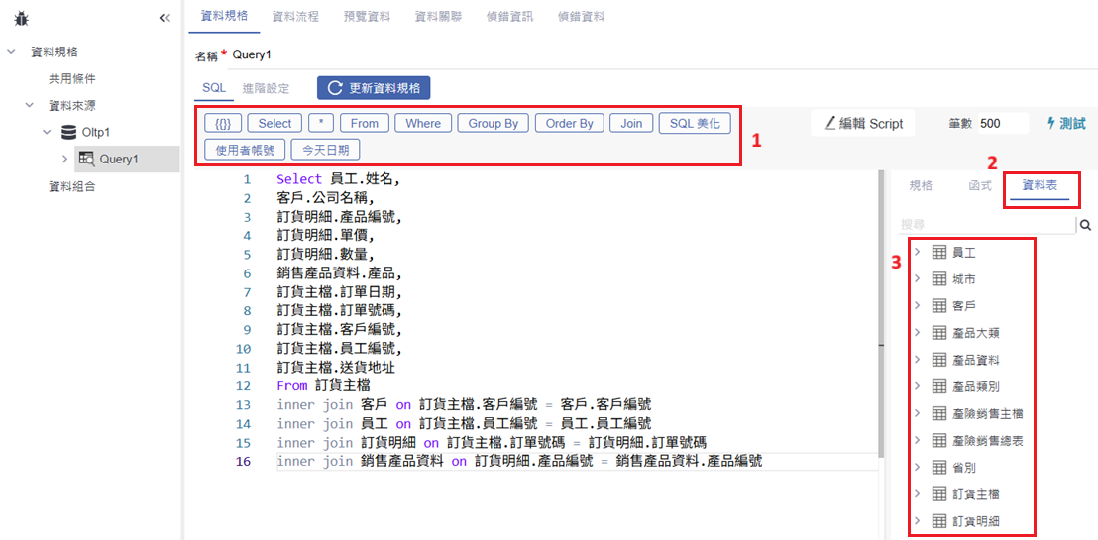Insert Group By clause button
1098x540 pixels.
tap(493, 123)
